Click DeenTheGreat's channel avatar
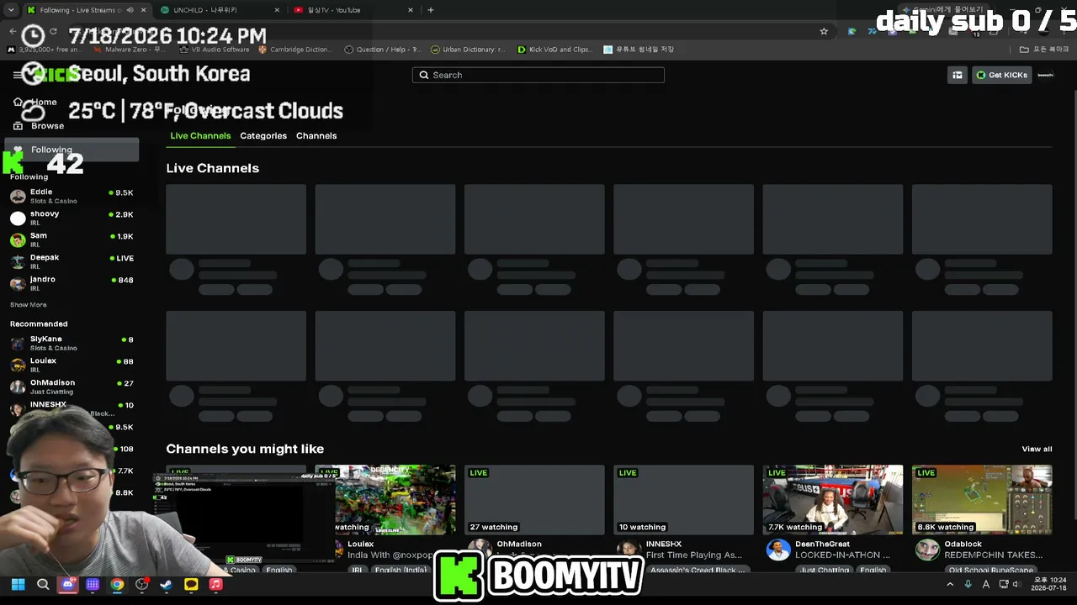 (778, 550)
